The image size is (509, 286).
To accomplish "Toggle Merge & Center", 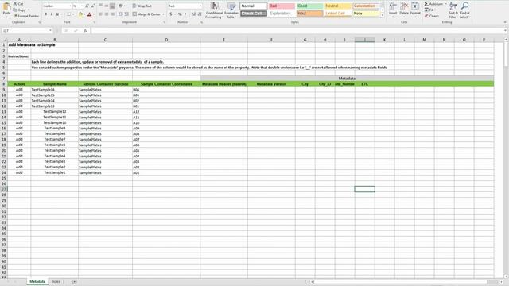I will point(146,14).
